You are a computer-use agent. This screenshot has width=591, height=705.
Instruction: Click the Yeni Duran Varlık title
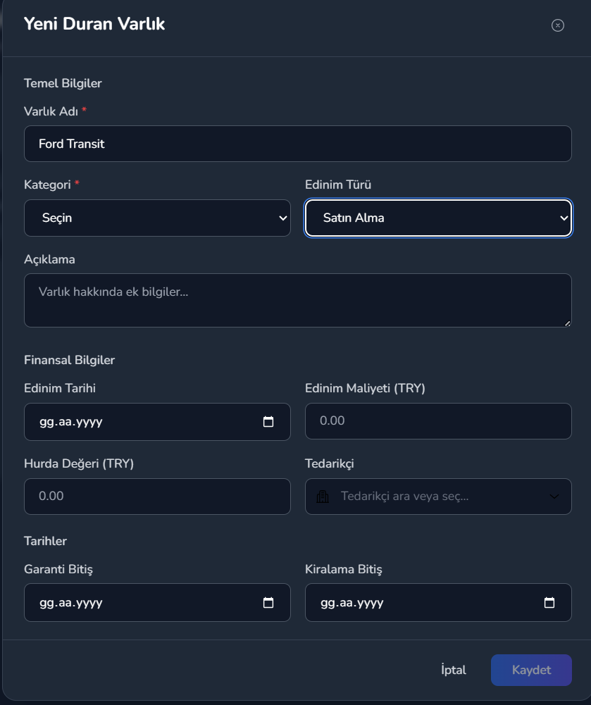(94, 24)
